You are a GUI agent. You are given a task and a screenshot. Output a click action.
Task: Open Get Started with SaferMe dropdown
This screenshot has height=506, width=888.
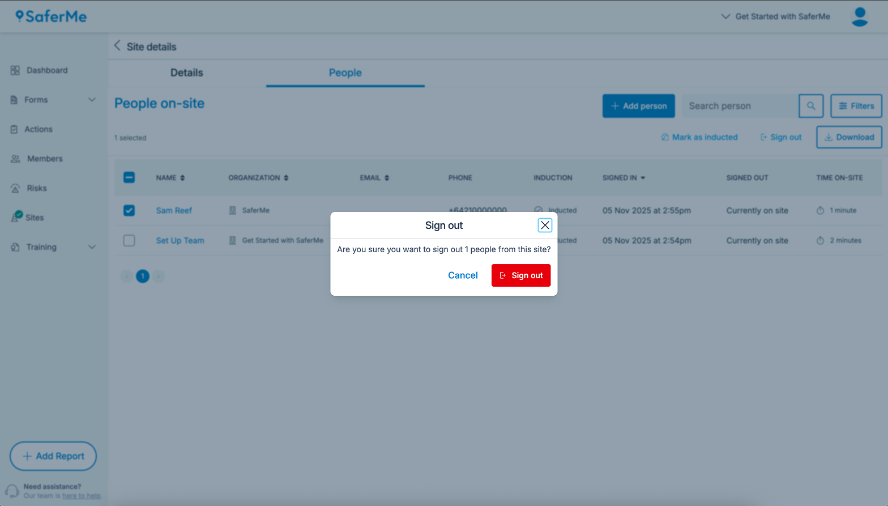[775, 16]
